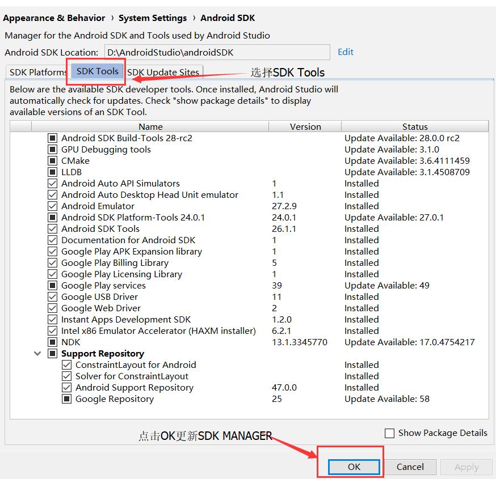The image size is (496, 479).
Task: Uncheck Intel x86 Emulator Accelerator checkbox
Action: pyautogui.click(x=53, y=331)
